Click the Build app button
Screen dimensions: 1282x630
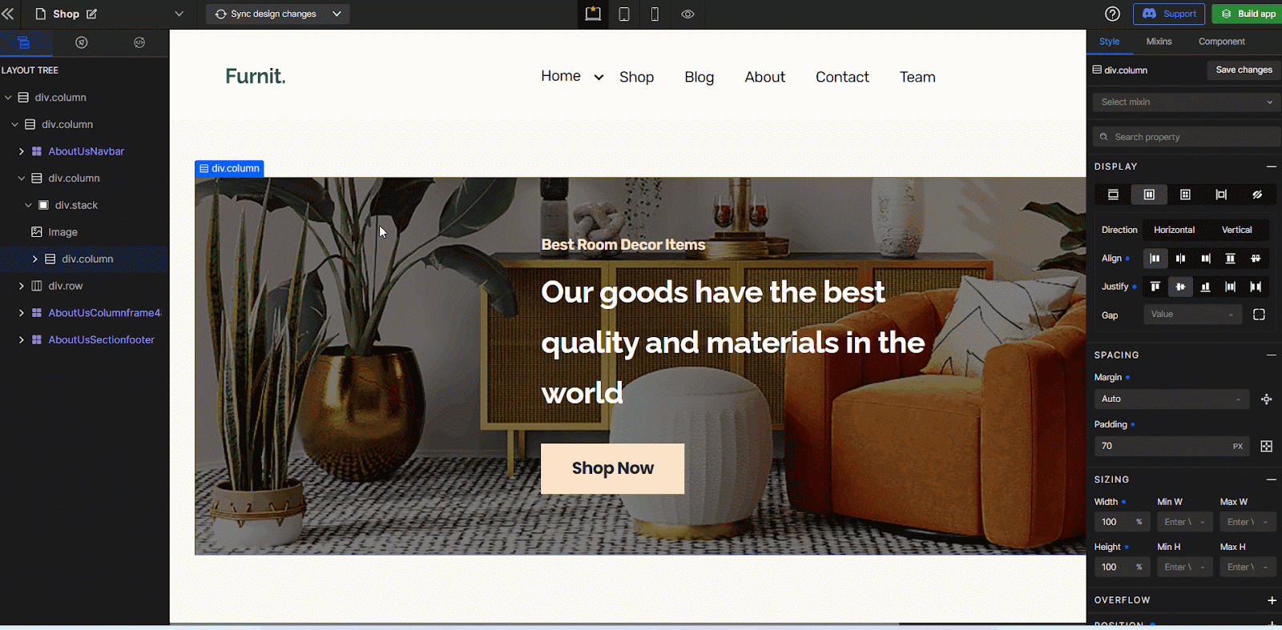click(1248, 14)
